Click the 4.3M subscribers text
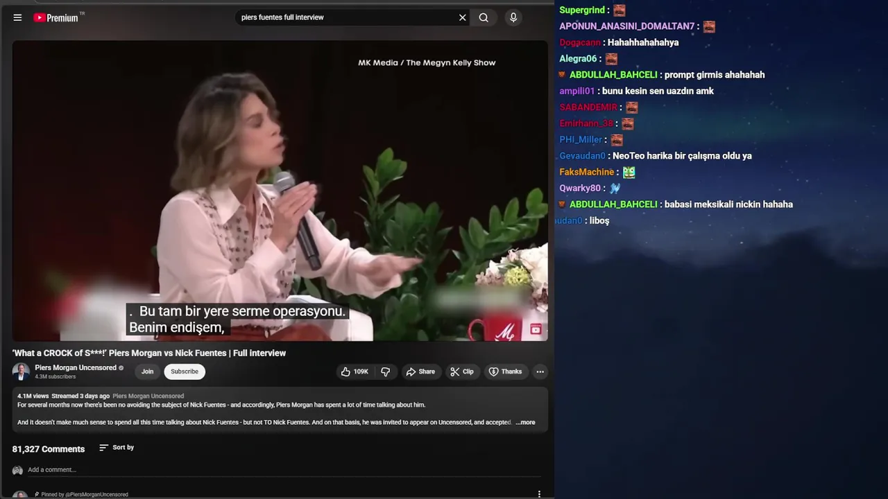Screen dimensions: 888x499 coord(55,377)
